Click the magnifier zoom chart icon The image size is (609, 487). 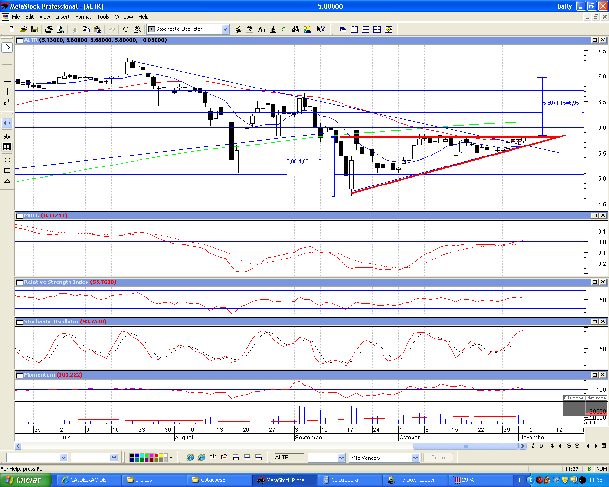point(138,29)
